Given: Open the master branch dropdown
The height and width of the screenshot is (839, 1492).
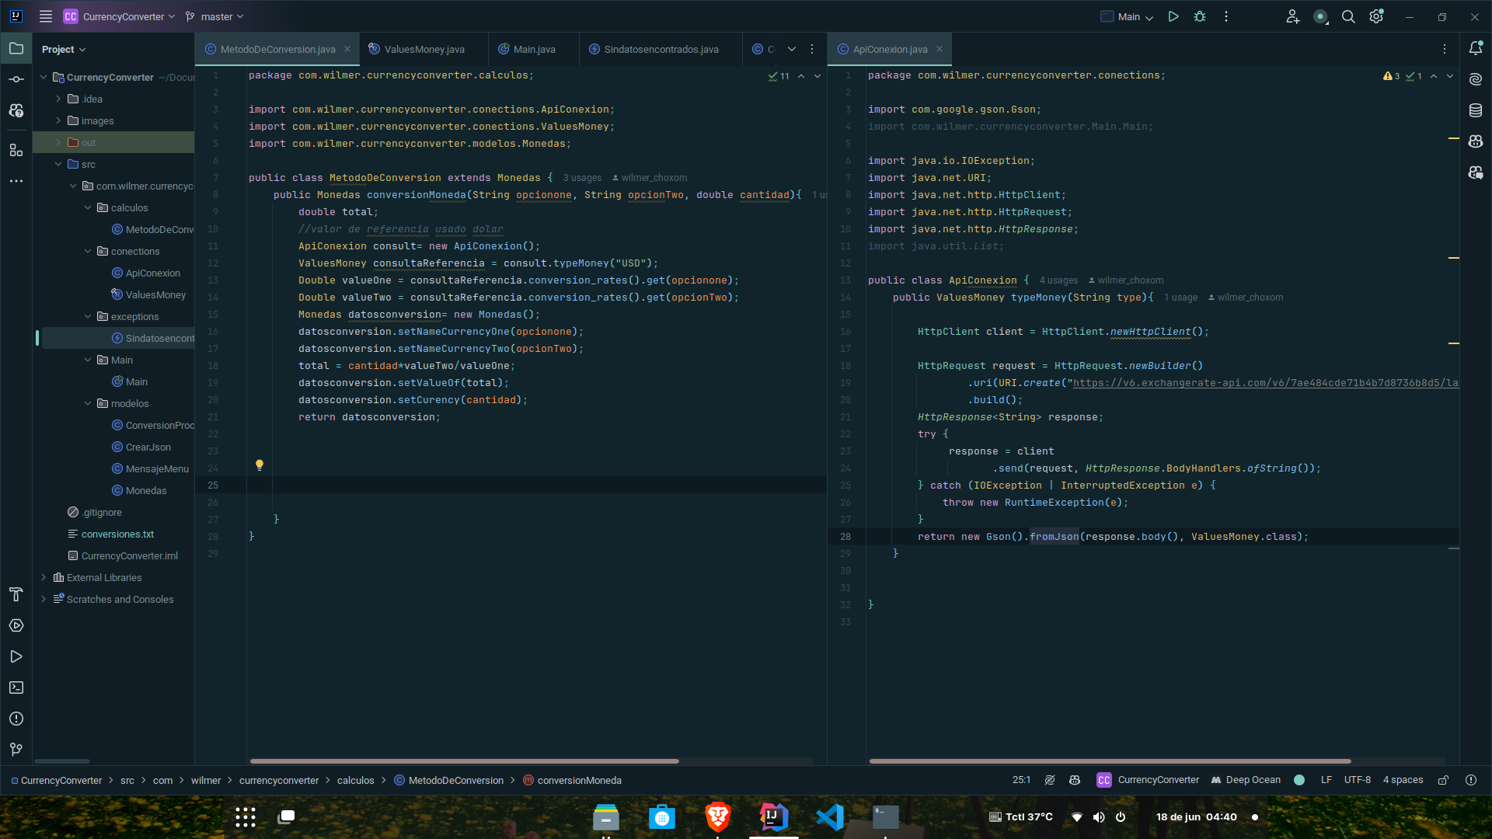Looking at the screenshot, I should coord(215,16).
